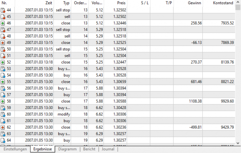
Task: Click the balance 8821.22
Action: pos(227,82)
